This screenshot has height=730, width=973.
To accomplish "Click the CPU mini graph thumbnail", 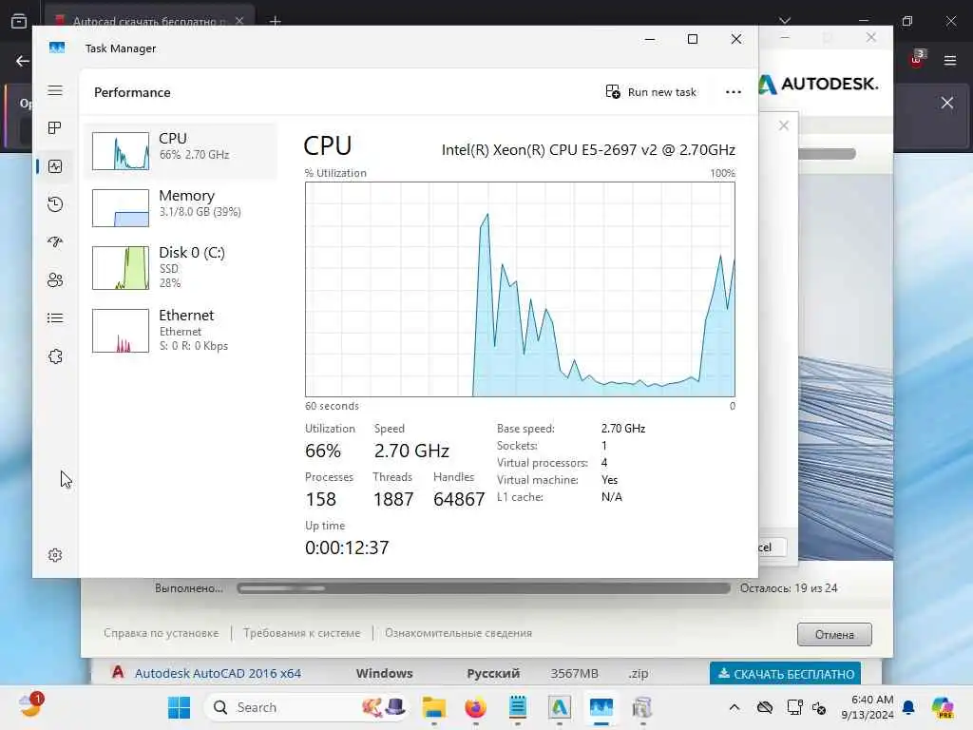I will (121, 151).
